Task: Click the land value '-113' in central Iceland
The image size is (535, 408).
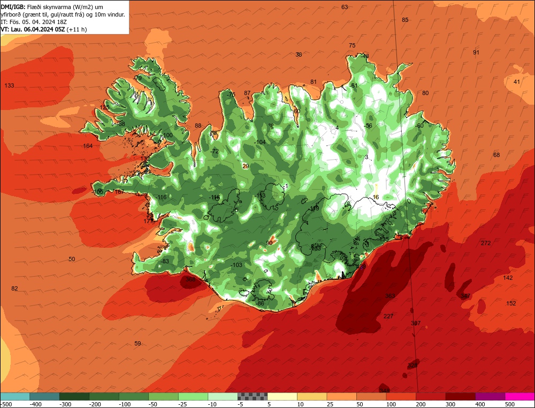Action: coord(260,195)
